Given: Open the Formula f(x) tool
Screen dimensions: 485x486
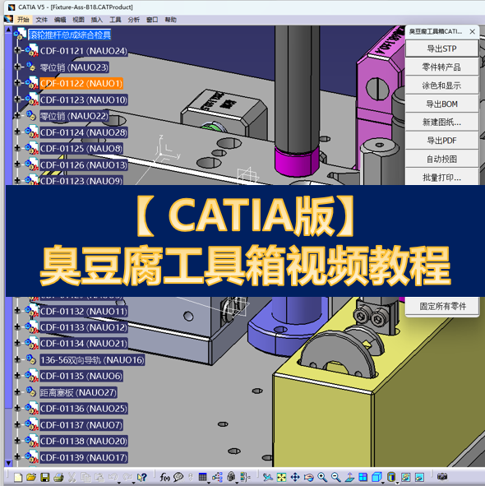Looking at the screenshot, I should [x=164, y=477].
